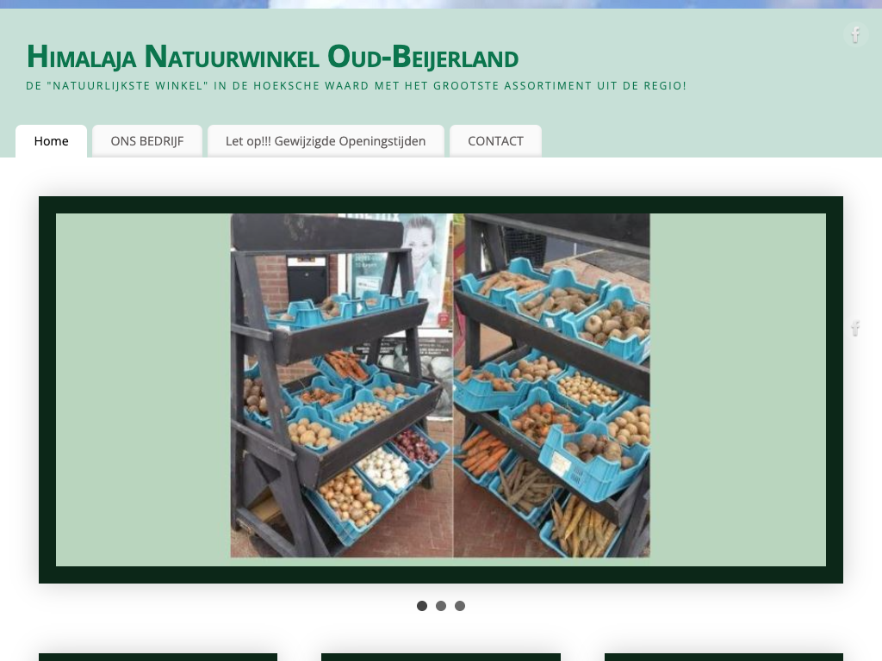
Task: Click the left vegetable stand photo
Action: coord(341,386)
